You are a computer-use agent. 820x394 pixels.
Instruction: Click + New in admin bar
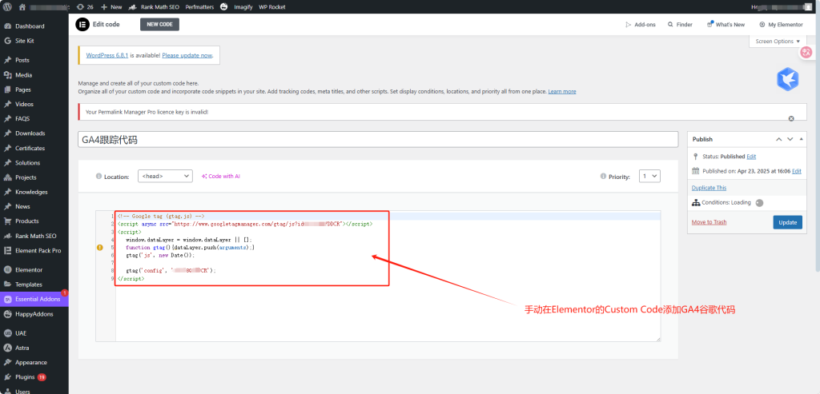coord(111,7)
